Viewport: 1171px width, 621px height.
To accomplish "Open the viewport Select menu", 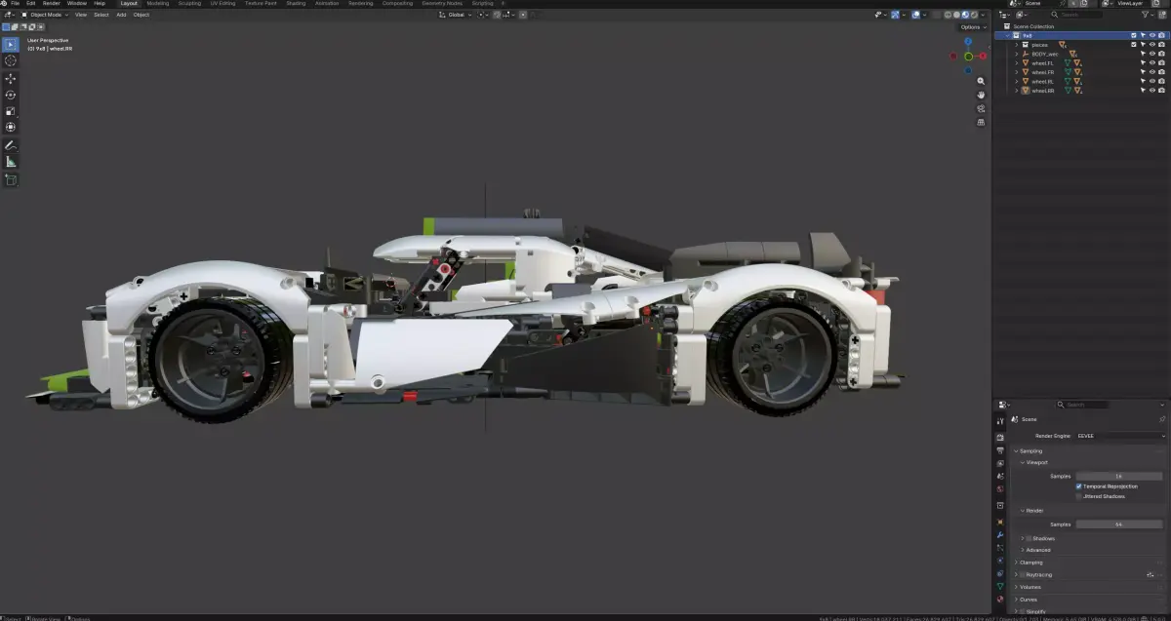I will click(x=101, y=15).
